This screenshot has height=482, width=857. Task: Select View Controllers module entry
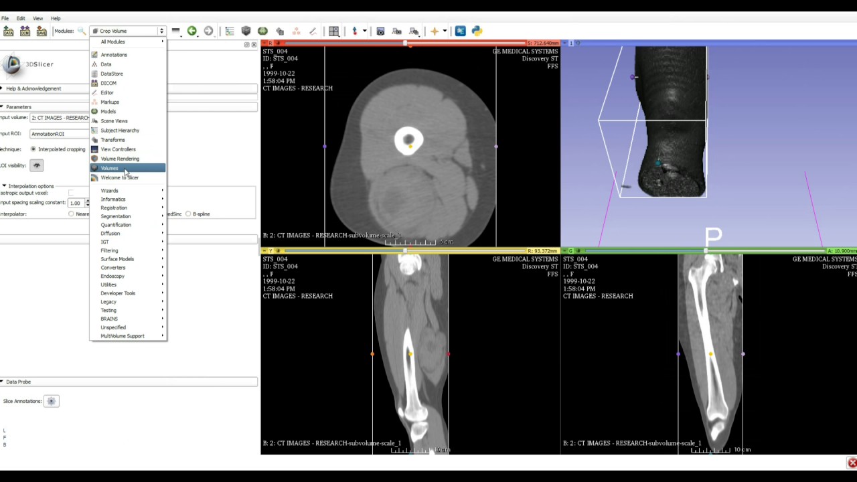[x=128, y=149]
